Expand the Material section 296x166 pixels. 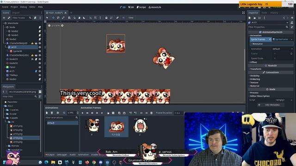click(x=254, y=86)
